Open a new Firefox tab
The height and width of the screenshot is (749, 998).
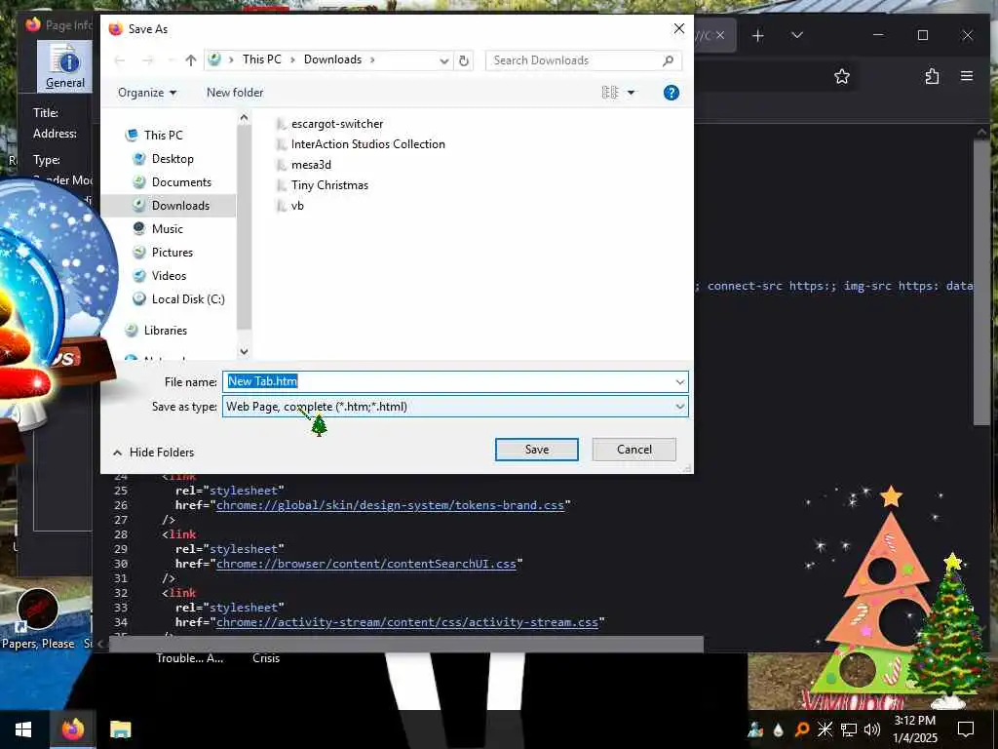pyautogui.click(x=757, y=36)
